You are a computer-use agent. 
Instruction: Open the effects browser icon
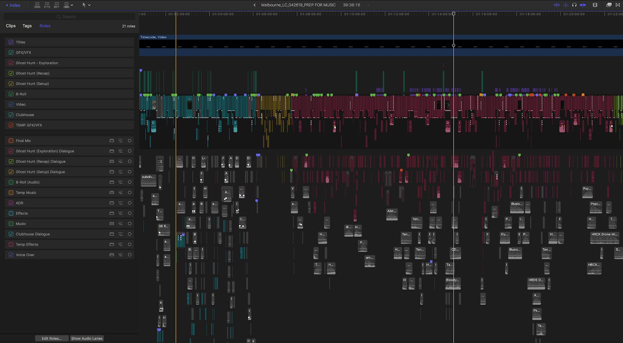point(609,5)
